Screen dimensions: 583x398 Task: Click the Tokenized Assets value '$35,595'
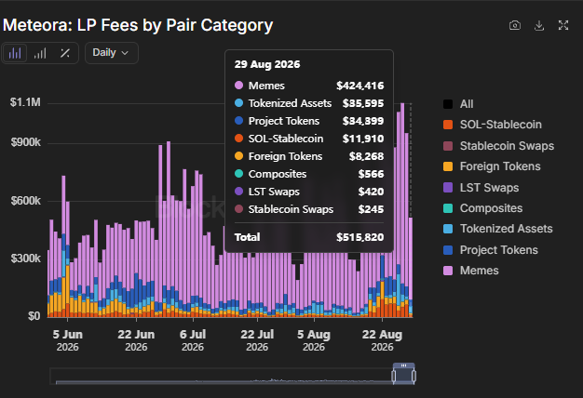point(363,103)
